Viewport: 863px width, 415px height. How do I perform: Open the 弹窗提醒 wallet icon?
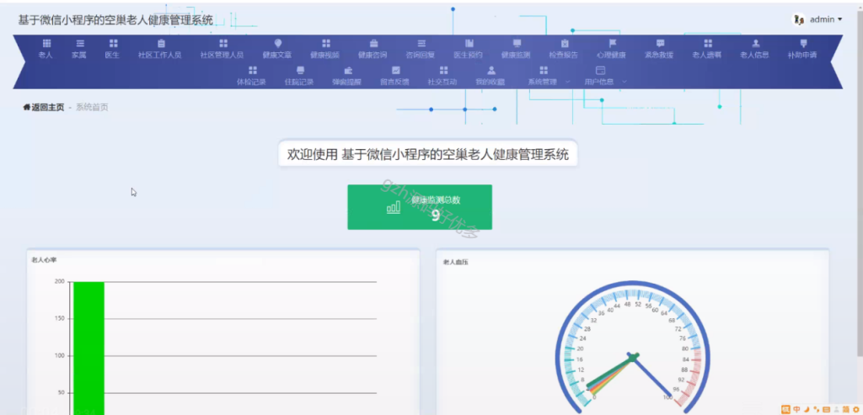[348, 71]
